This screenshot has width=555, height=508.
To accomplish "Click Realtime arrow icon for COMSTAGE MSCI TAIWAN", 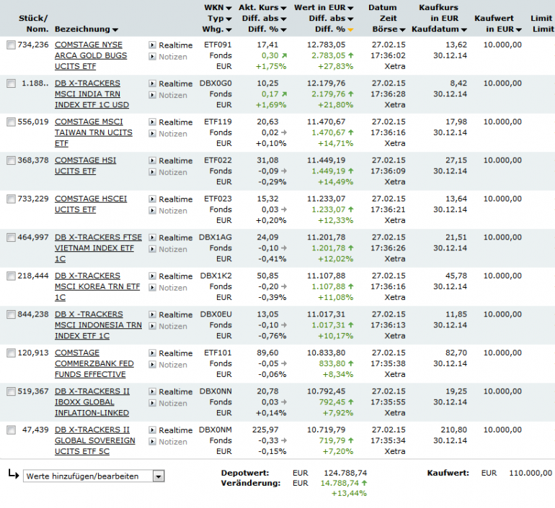I will 152,122.
